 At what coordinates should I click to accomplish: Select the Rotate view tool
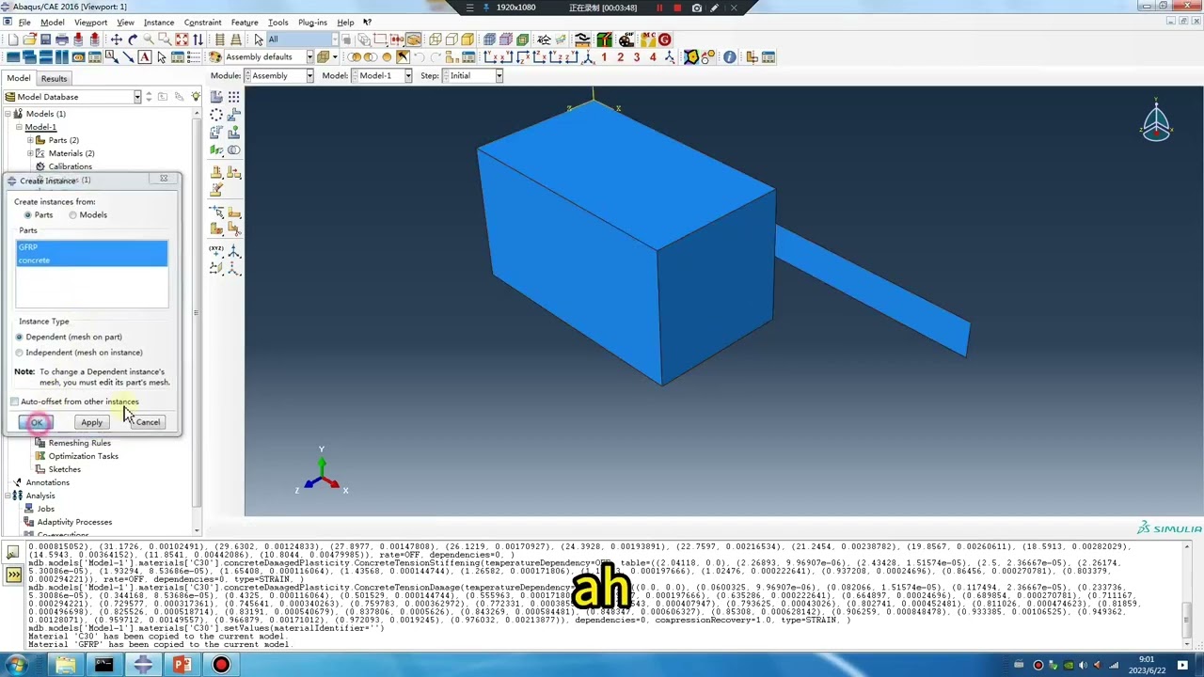tap(133, 39)
